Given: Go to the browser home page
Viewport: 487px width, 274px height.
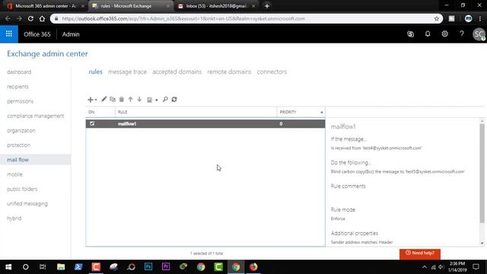Looking at the screenshot, I should click(x=42, y=18).
